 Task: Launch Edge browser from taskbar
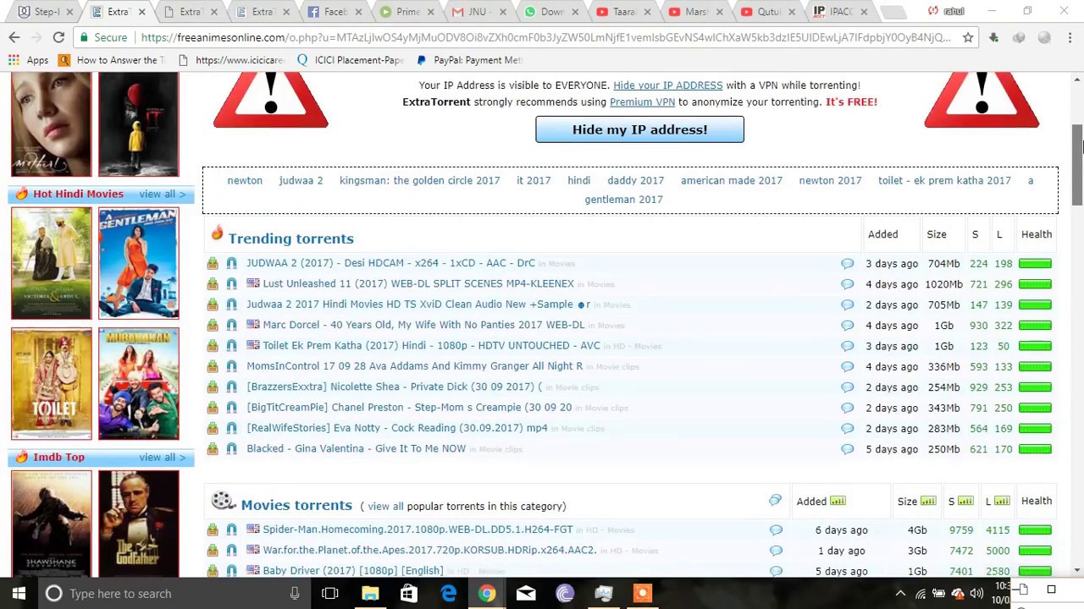click(x=448, y=593)
